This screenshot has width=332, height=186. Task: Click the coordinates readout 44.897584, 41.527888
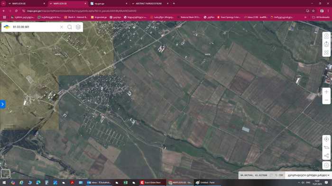(254, 175)
